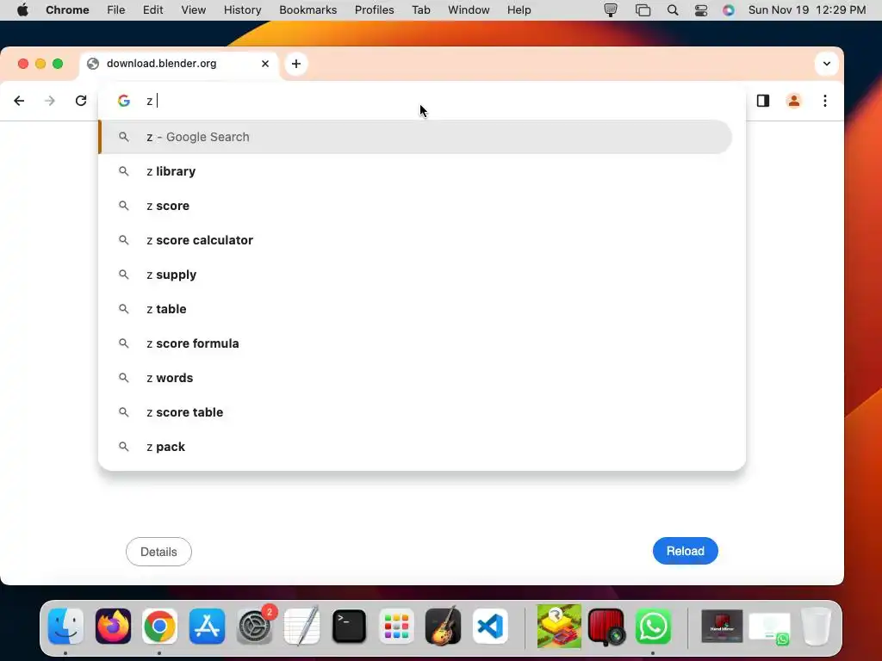Click the date and time in menu bar
This screenshot has height=661, width=882.
pos(806,10)
